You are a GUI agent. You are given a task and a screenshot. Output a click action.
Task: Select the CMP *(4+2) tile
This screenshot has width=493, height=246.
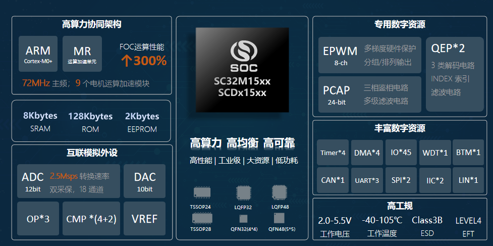click(x=91, y=219)
